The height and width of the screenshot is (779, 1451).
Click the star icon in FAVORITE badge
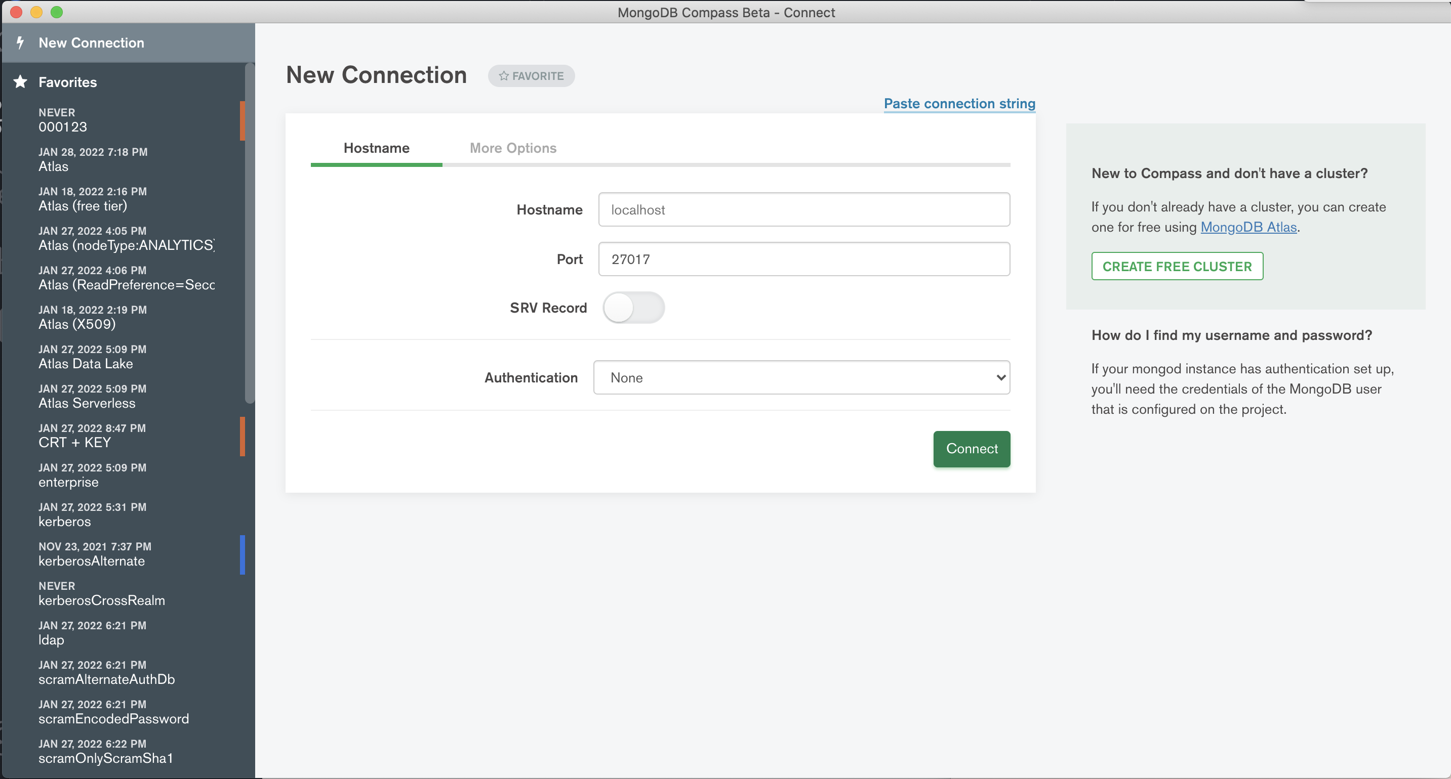point(504,76)
